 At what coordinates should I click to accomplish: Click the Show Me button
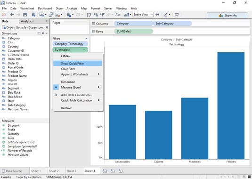[228, 16]
